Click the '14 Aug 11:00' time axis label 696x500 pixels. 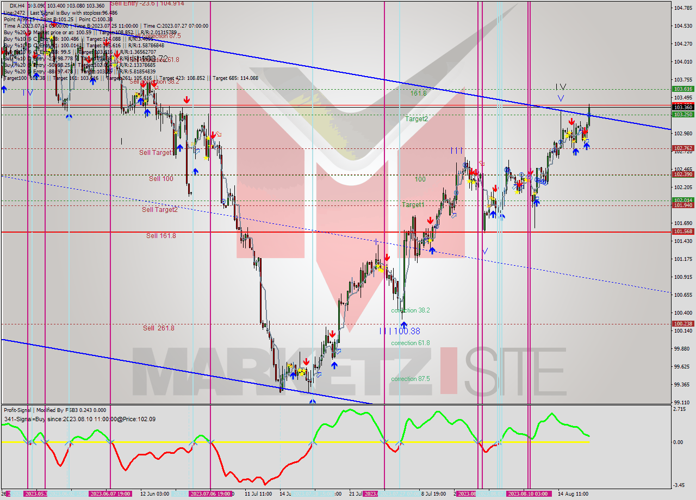(x=573, y=494)
